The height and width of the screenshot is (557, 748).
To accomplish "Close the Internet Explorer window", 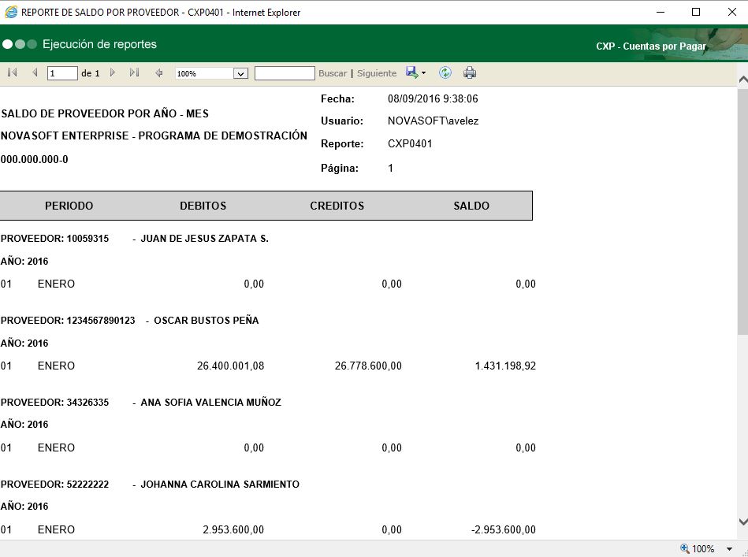I will click(x=731, y=12).
